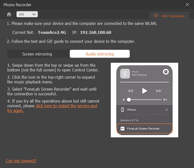Click the iPhone device row checkmark
This screenshot has height=168, width=194.
[x=166, y=110]
